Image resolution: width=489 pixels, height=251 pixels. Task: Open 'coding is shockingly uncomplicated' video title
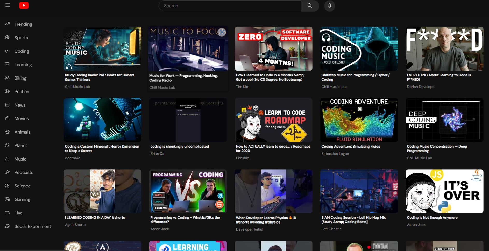[180, 147]
